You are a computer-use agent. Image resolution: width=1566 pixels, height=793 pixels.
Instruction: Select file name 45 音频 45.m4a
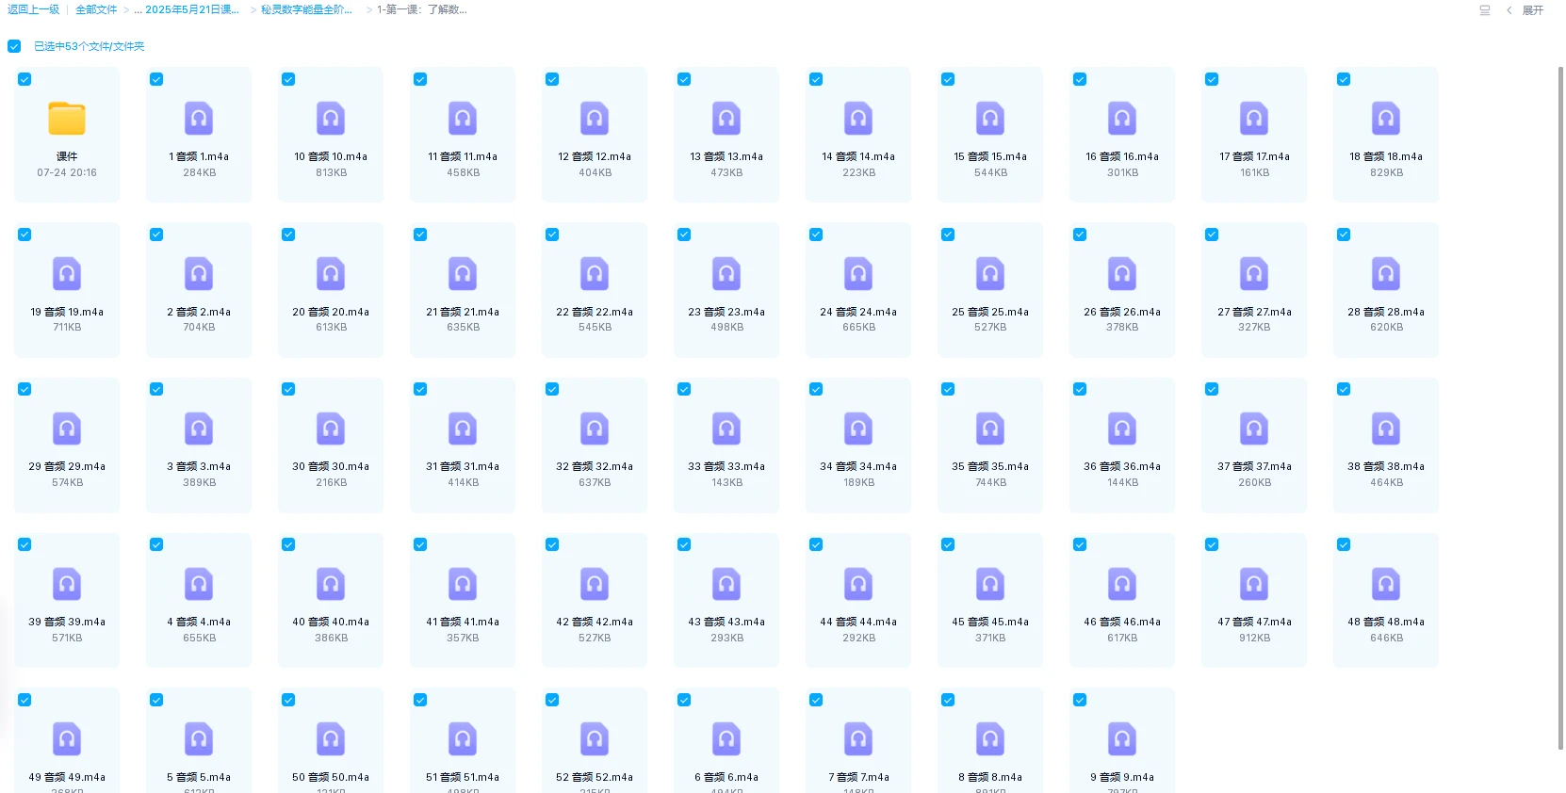pyautogui.click(x=990, y=622)
